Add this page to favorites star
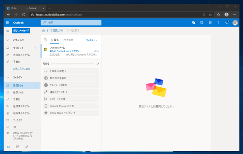Image resolution: width=243 pixels, height=154 pixels. [x=210, y=15]
